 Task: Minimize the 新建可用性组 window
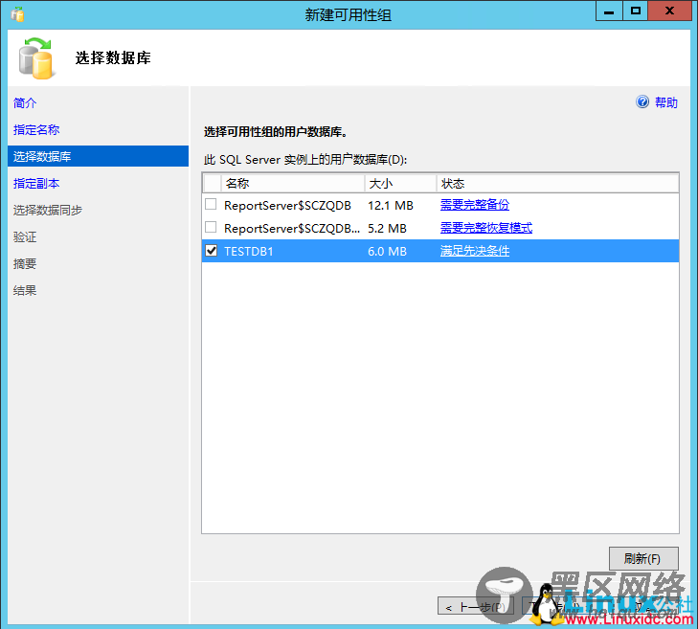pyautogui.click(x=609, y=11)
